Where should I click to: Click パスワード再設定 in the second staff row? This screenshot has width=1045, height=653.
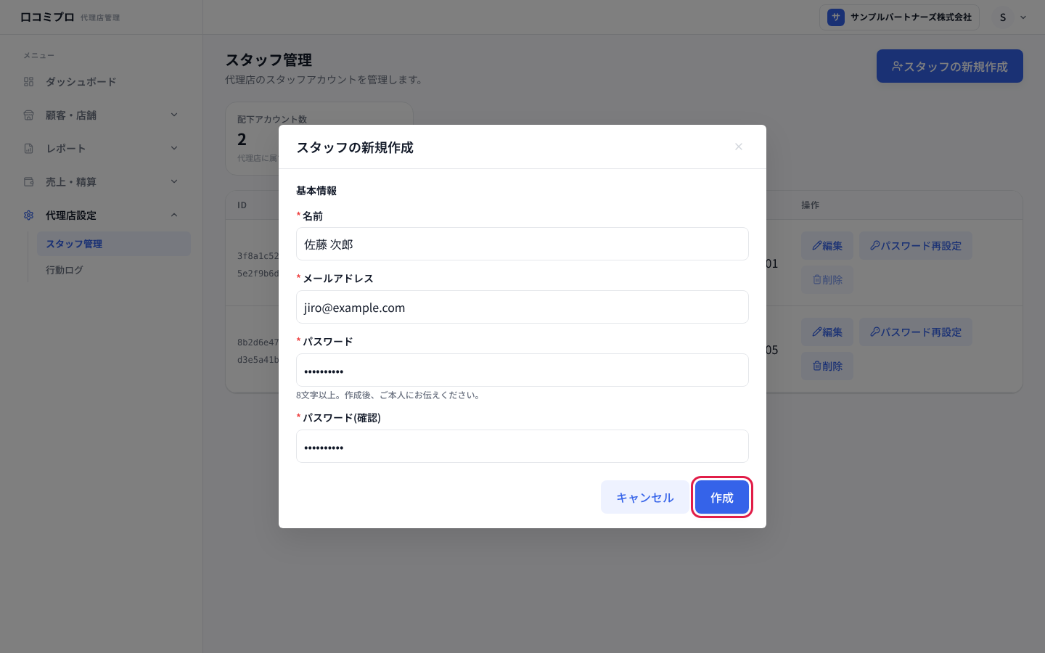916,332
